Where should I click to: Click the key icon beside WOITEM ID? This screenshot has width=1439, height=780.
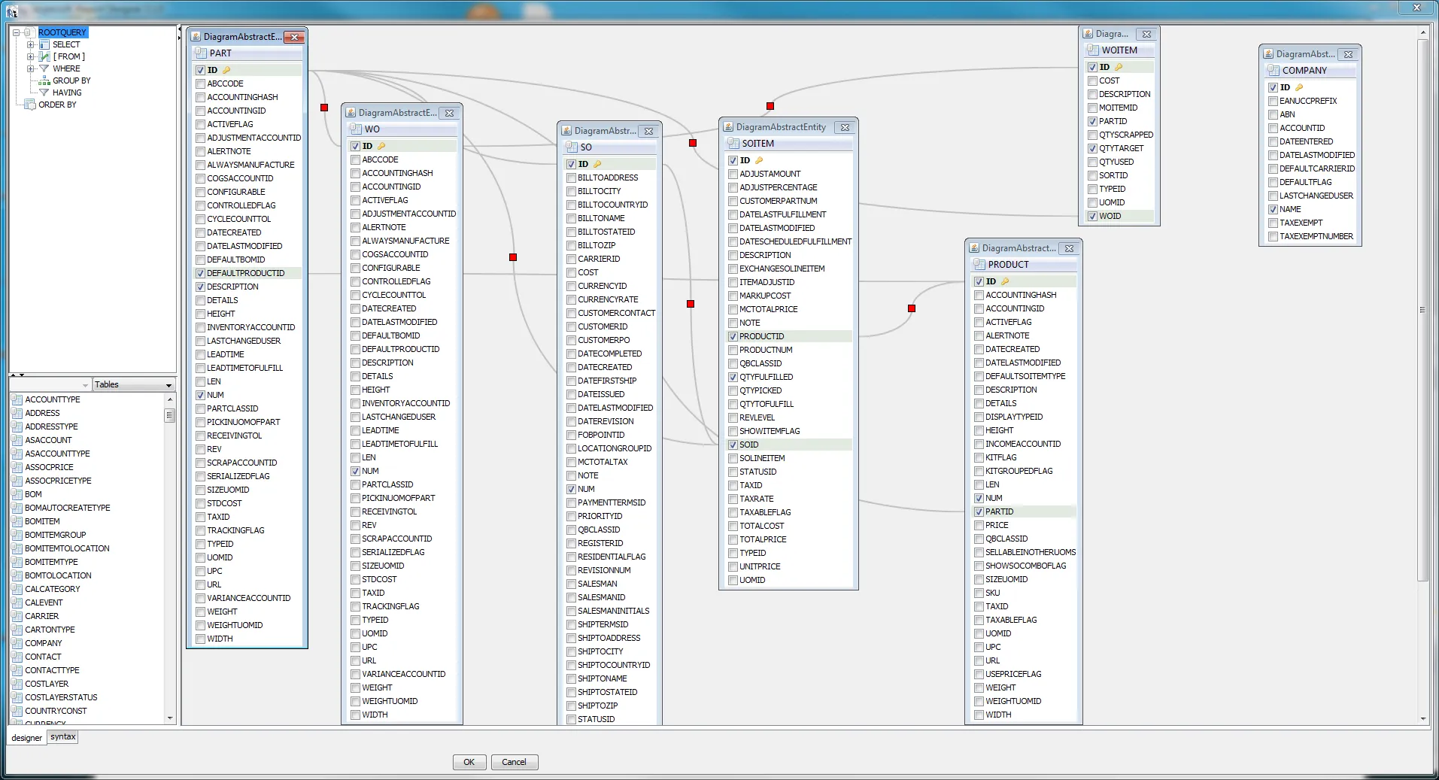[1119, 67]
